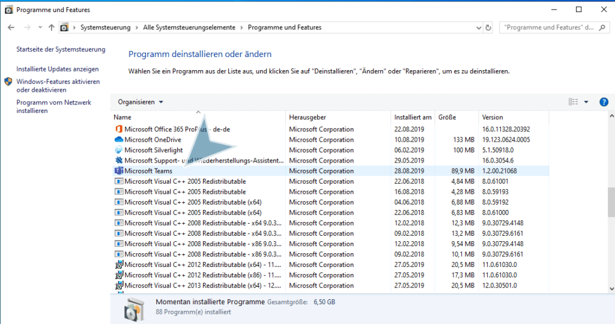Click the Visual C++ 2012 Redistributable (x86) icon
This screenshot has height=324, width=615.
(x=119, y=275)
